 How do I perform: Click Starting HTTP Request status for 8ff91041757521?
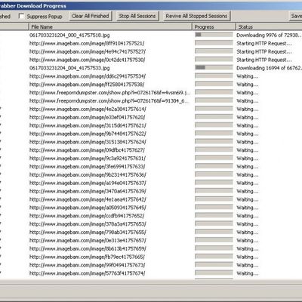[x=264, y=44]
